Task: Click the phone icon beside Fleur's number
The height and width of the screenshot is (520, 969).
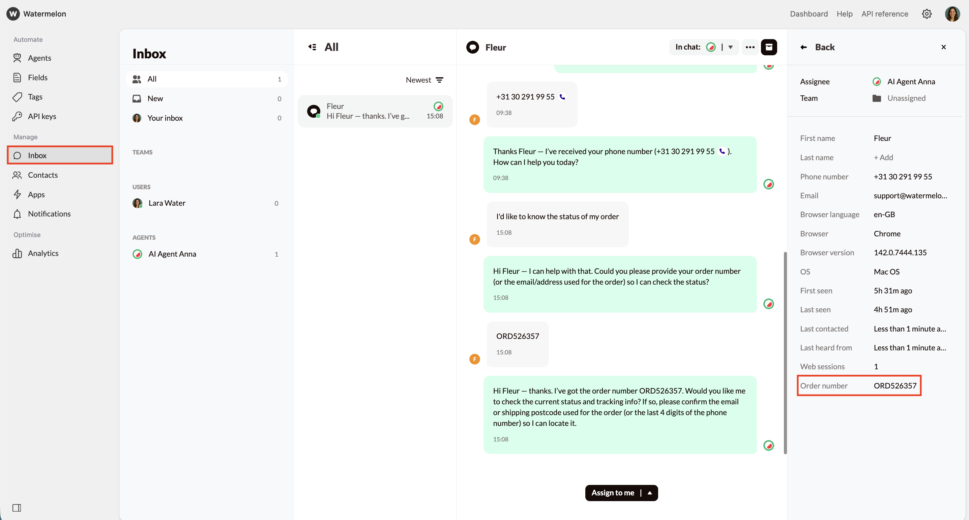Action: pyautogui.click(x=562, y=96)
